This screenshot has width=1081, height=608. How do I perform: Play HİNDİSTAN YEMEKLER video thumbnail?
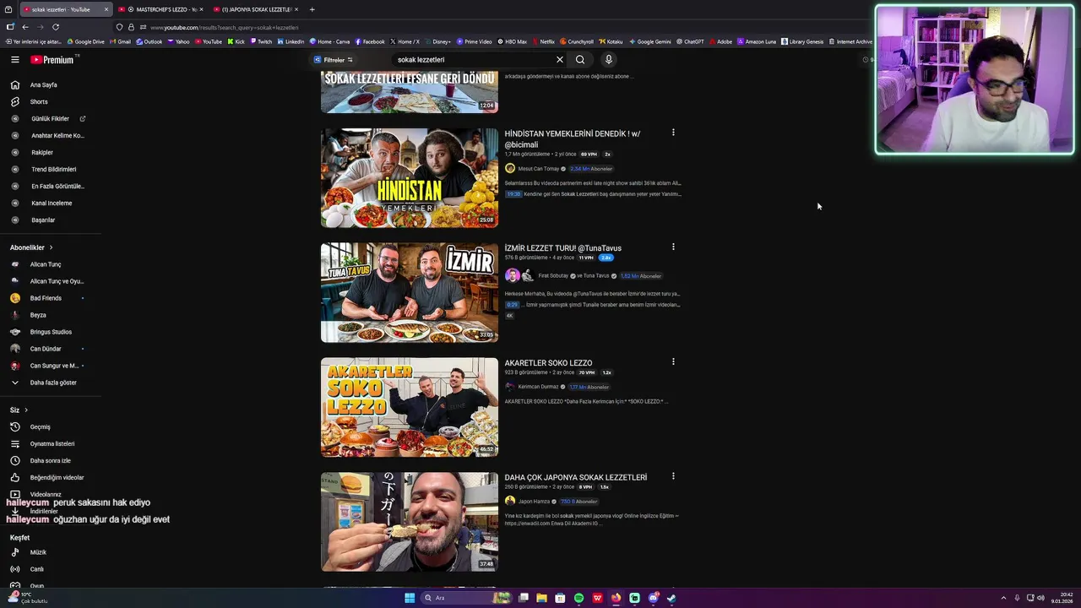[410, 178]
